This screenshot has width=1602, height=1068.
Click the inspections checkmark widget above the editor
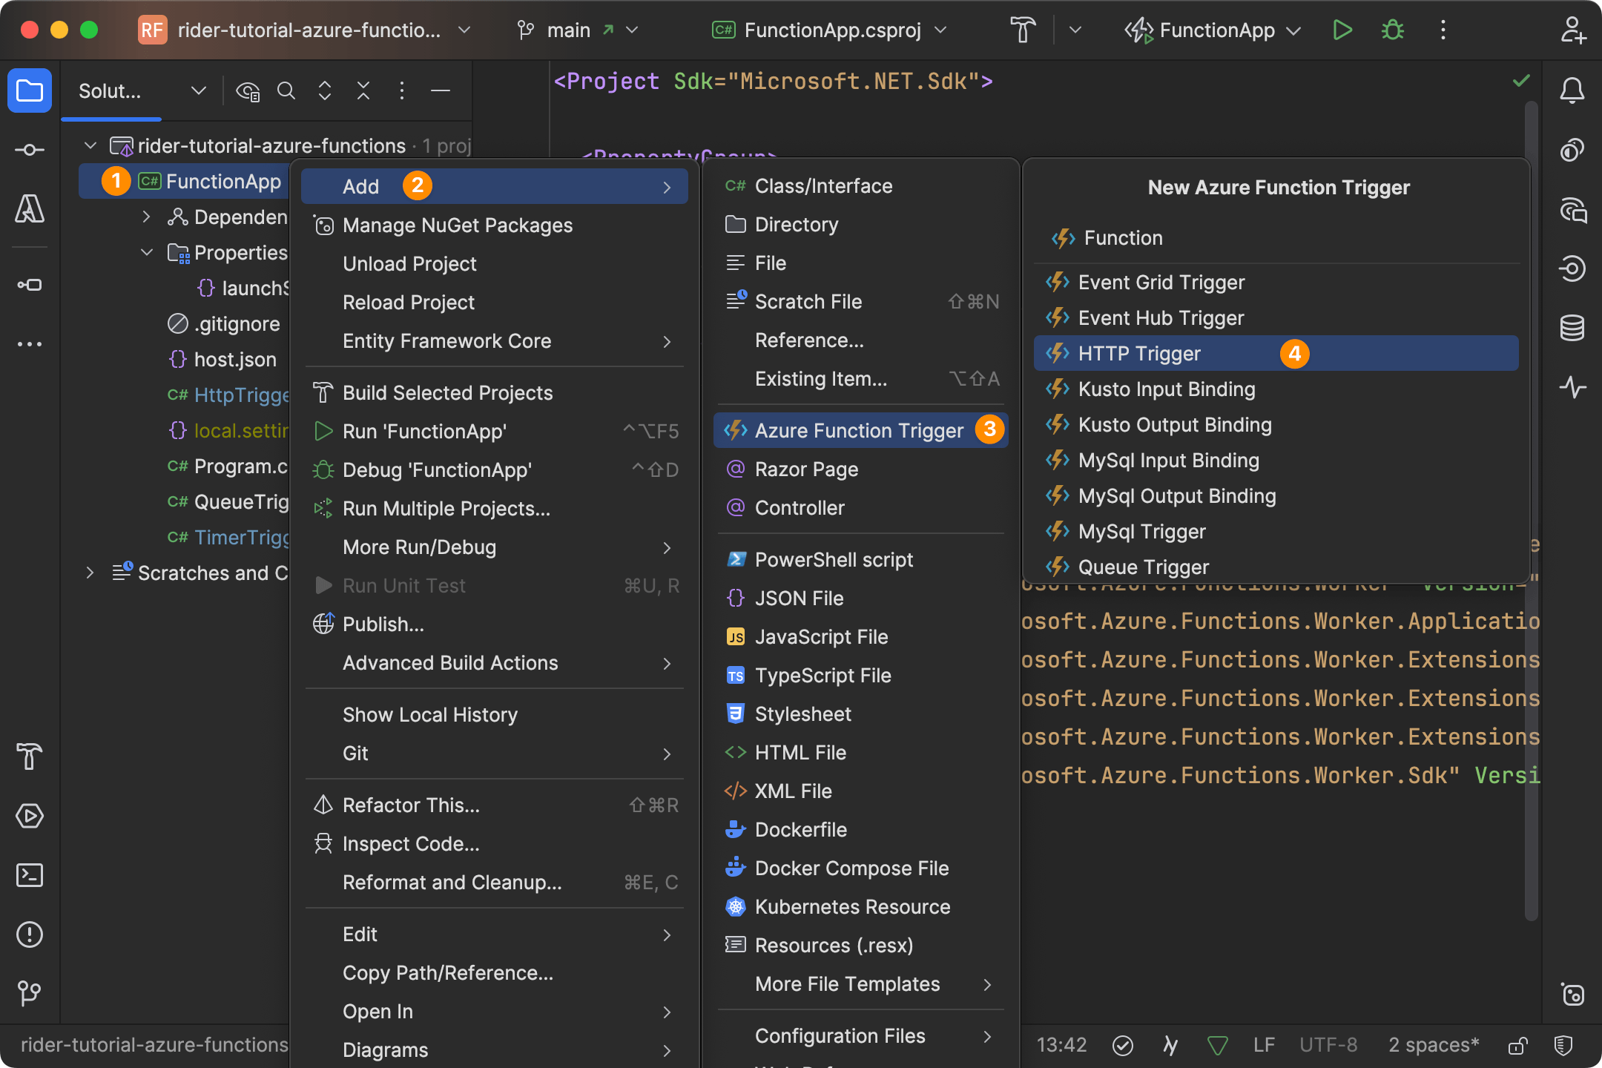pyautogui.click(x=1522, y=82)
